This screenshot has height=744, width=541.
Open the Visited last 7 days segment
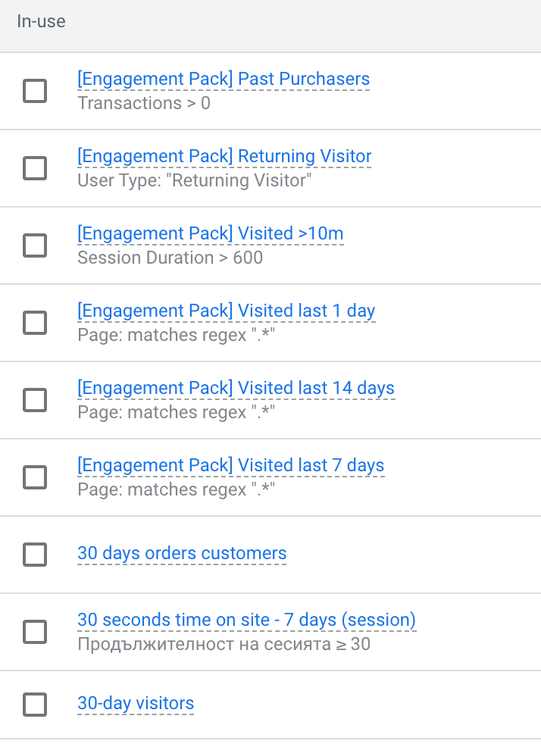(x=231, y=465)
